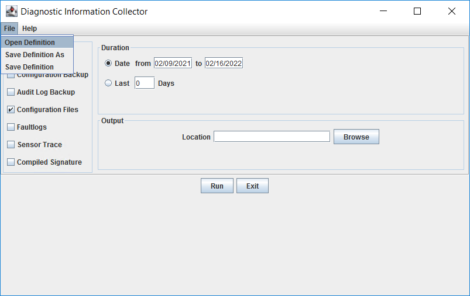The image size is (470, 296).
Task: Click the Days label text
Action: [166, 83]
